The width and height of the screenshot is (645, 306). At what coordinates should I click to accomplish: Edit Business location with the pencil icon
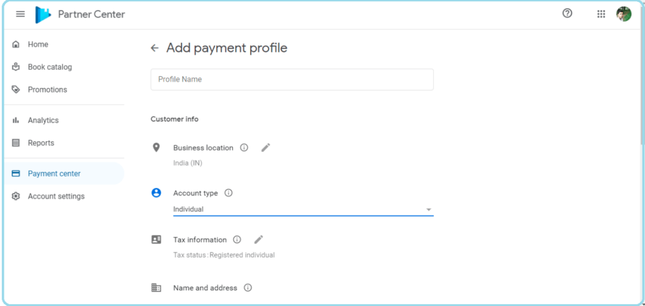(x=266, y=148)
